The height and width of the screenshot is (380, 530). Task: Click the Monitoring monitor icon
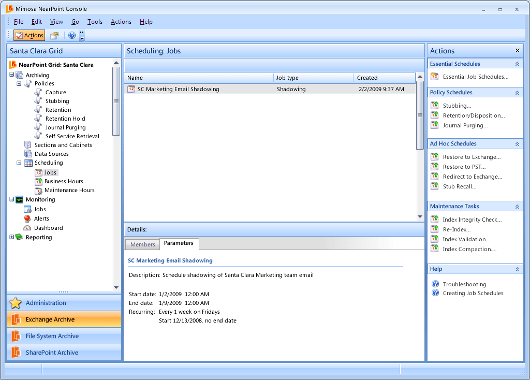click(x=20, y=199)
